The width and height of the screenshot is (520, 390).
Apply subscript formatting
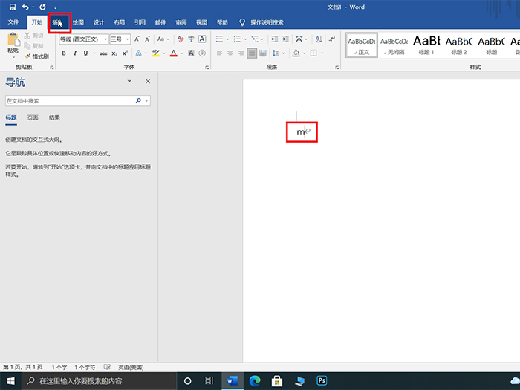[x=114, y=53]
